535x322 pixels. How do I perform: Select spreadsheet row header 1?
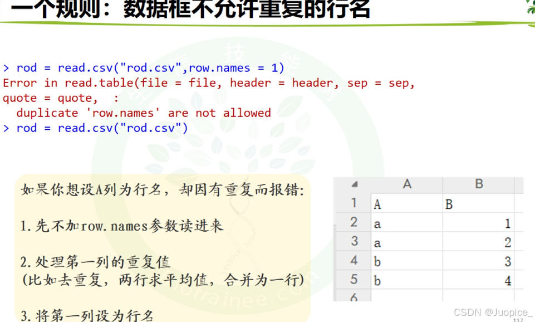click(x=354, y=203)
